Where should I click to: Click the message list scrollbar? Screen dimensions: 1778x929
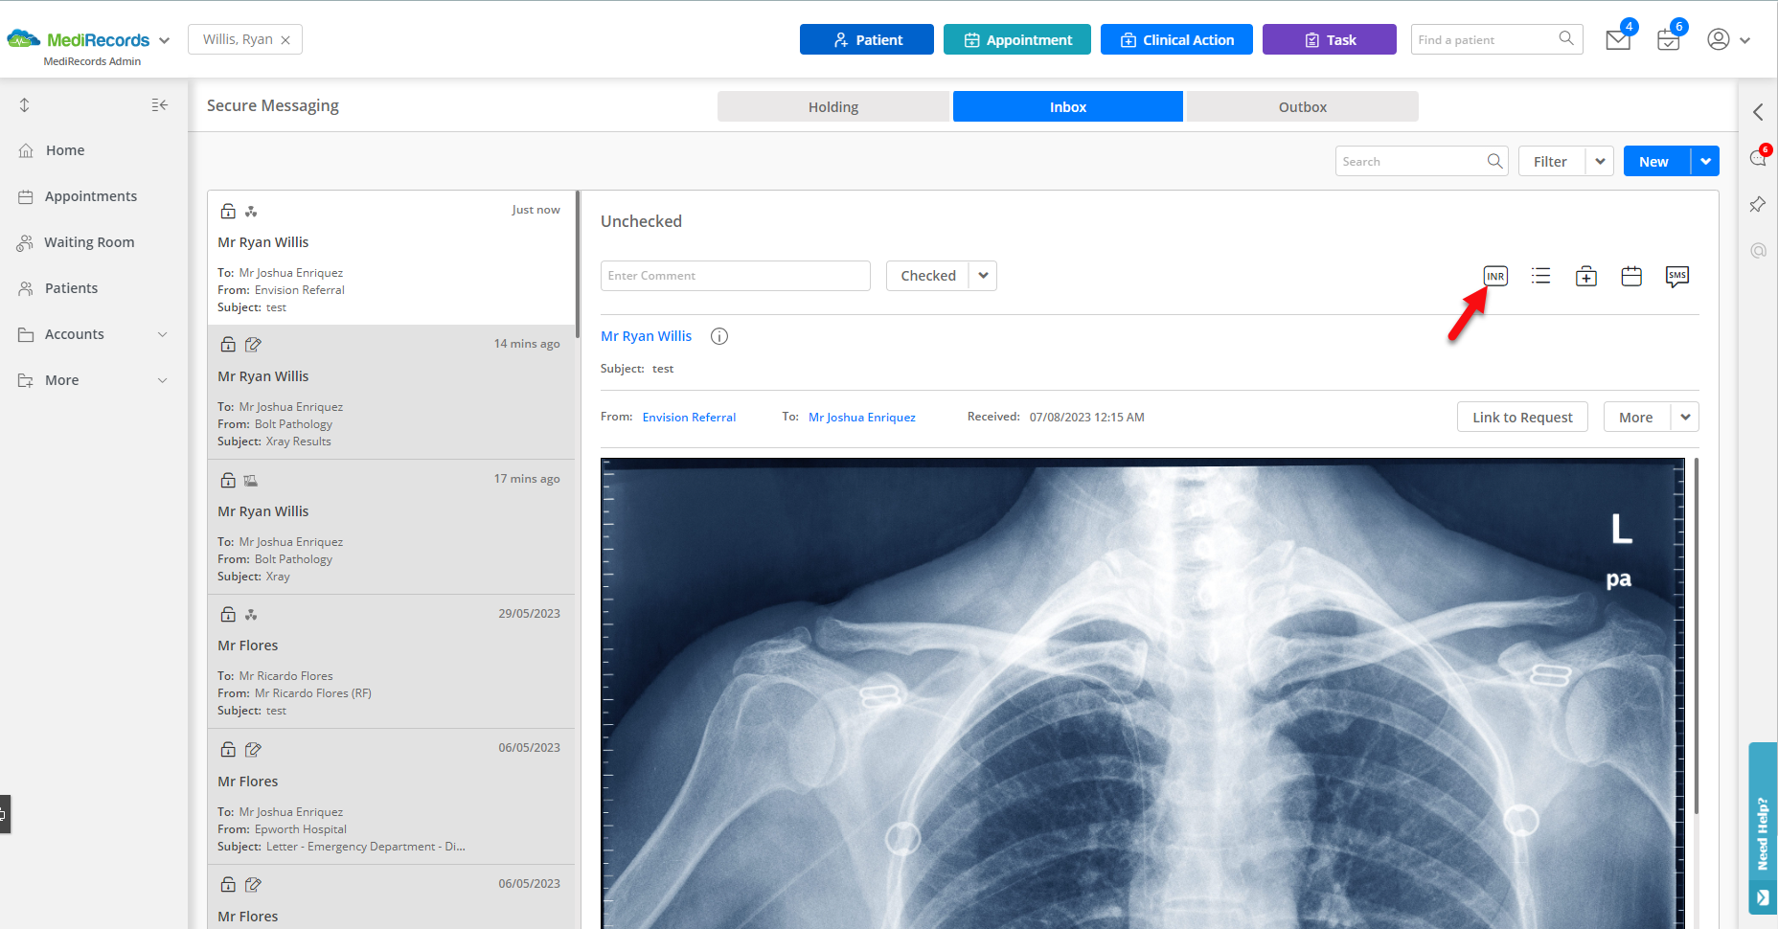click(x=578, y=264)
